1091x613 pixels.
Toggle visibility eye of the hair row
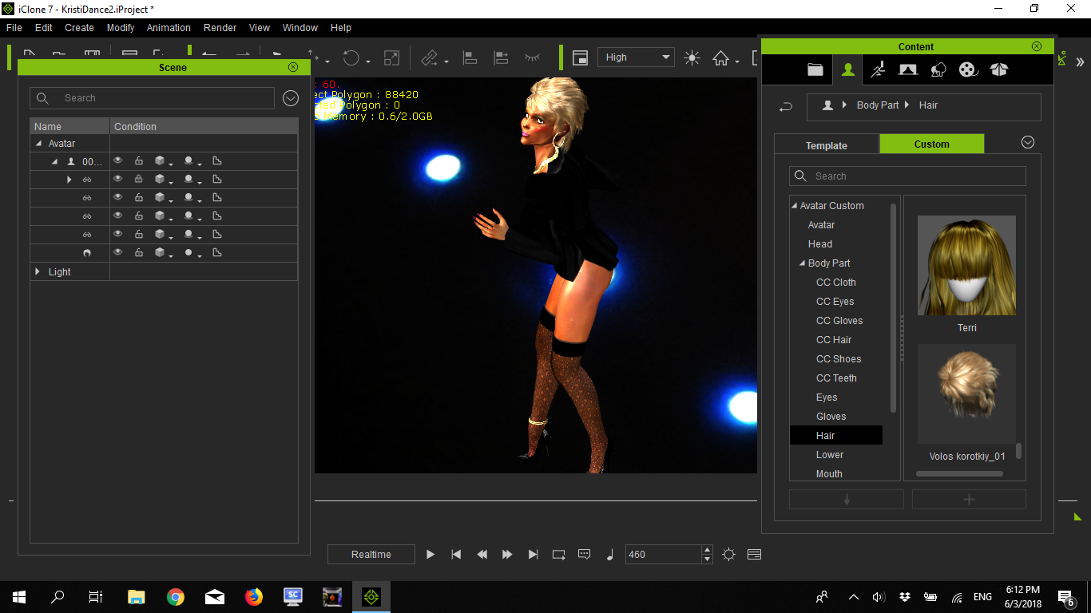[118, 252]
